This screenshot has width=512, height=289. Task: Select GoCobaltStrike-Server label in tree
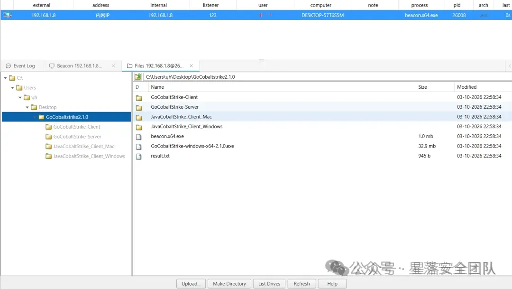(77, 137)
